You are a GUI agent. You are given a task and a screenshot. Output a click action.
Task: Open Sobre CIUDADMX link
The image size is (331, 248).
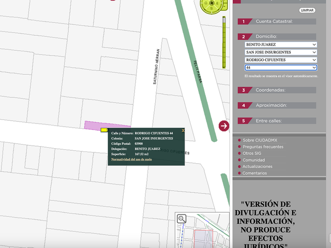pos(260,140)
